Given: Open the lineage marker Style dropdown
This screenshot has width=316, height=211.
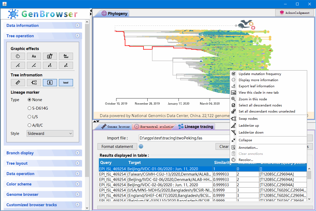Looking at the screenshot, I should (x=50, y=133).
